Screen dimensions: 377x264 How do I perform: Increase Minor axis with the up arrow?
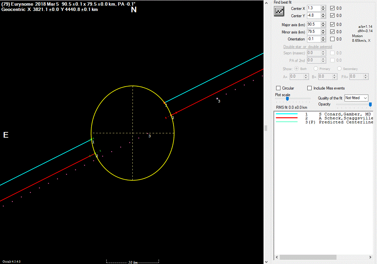pyautogui.click(x=323, y=30)
